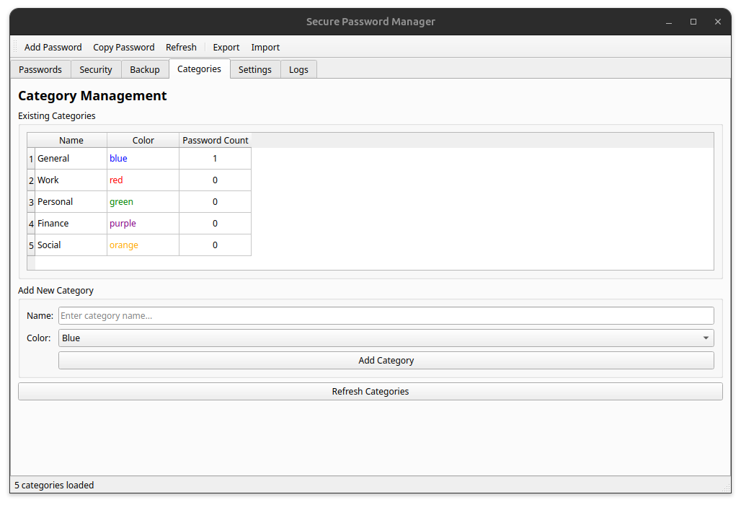Maximize the Secure Password Manager window
The height and width of the screenshot is (505, 741).
pyautogui.click(x=693, y=22)
